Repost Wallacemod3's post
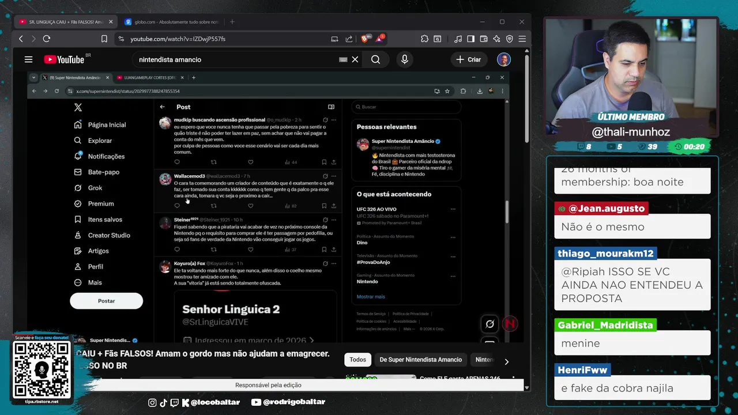The image size is (738, 415). click(214, 206)
